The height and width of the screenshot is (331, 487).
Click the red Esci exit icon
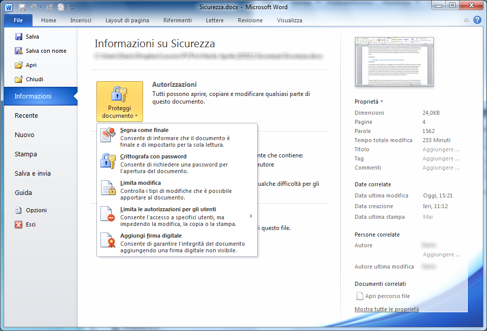point(19,224)
